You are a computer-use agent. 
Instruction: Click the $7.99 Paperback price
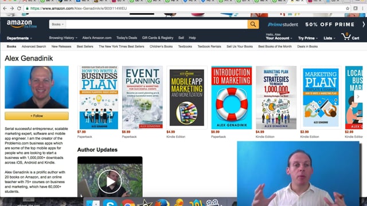(81, 132)
